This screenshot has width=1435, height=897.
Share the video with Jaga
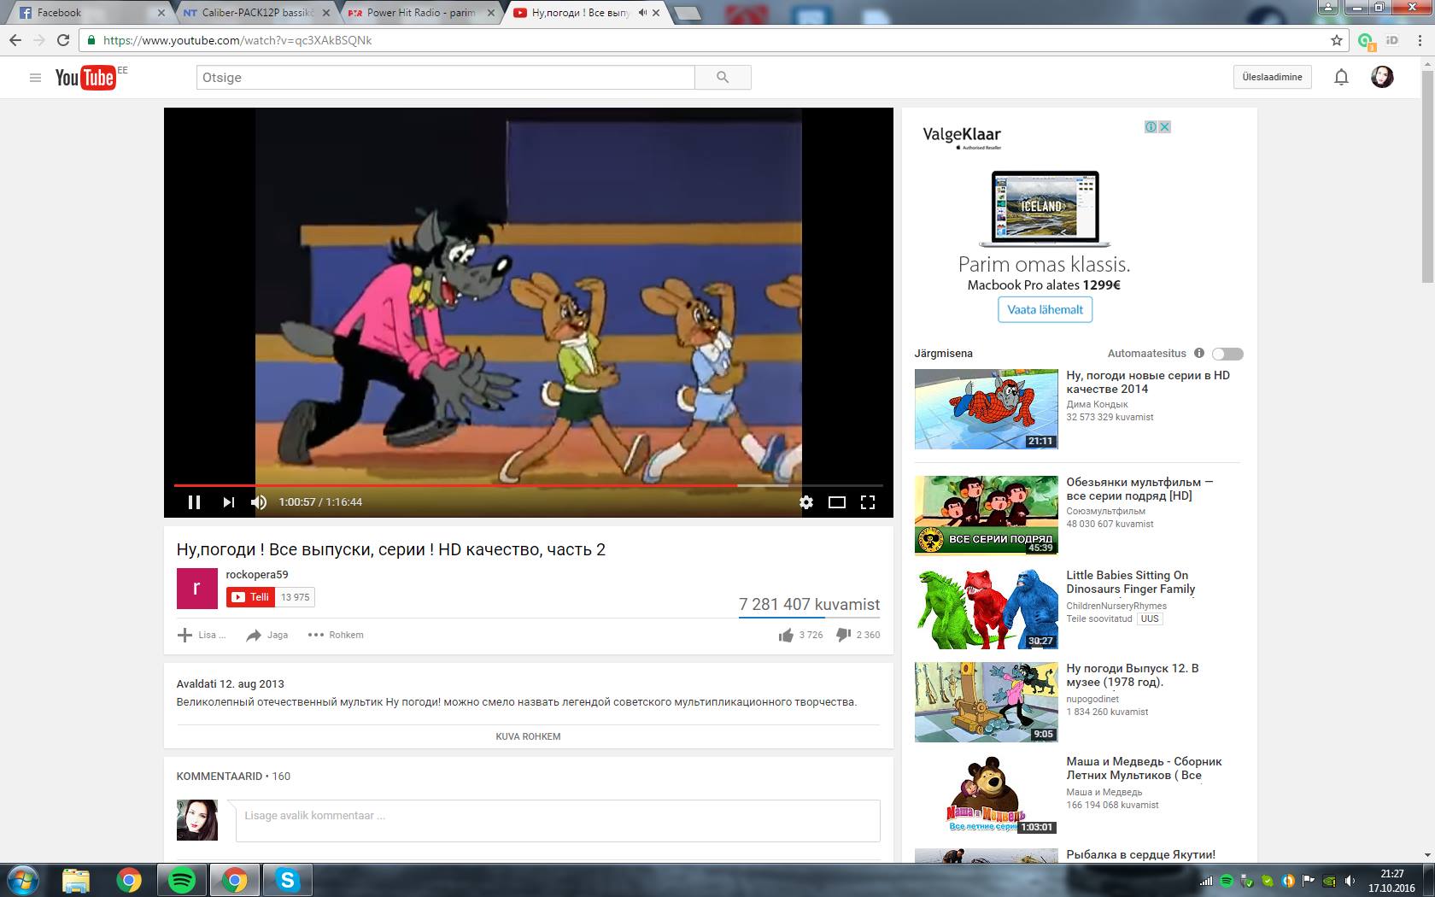coord(267,635)
